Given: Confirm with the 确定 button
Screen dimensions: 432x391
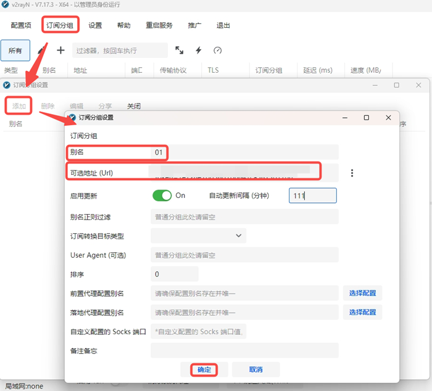Looking at the screenshot, I should [x=204, y=369].
